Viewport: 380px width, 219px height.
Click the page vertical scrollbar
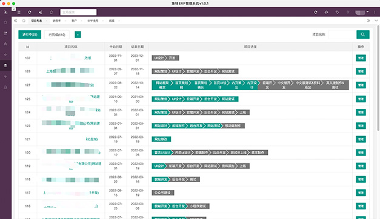[378, 77]
